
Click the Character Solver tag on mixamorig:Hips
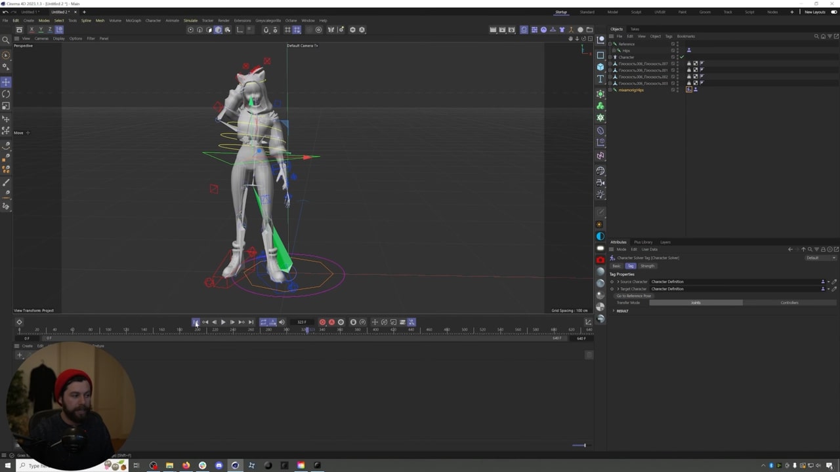(x=689, y=90)
